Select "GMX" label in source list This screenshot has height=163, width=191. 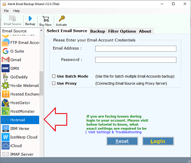(15, 69)
